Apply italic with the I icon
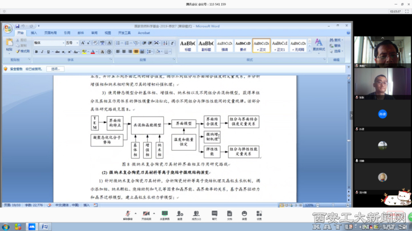This screenshot has height=231, width=412. [x=42, y=52]
